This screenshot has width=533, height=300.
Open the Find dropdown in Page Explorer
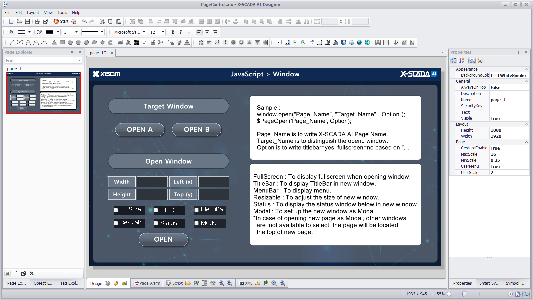pyautogui.click(x=79, y=60)
